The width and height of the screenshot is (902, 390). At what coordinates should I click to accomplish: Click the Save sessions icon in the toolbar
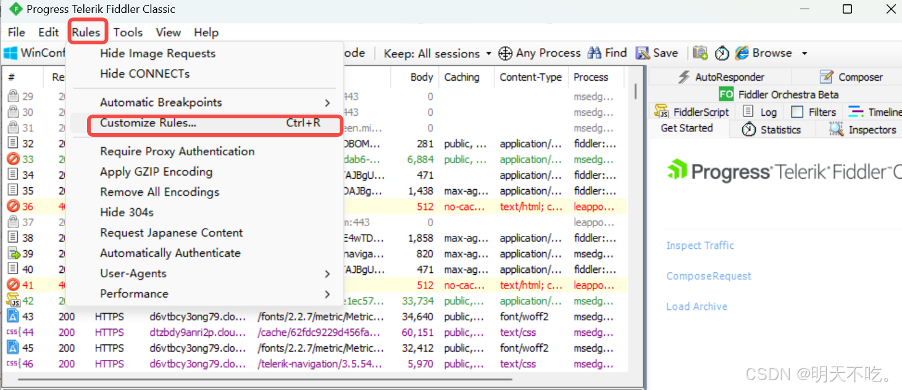pos(643,53)
